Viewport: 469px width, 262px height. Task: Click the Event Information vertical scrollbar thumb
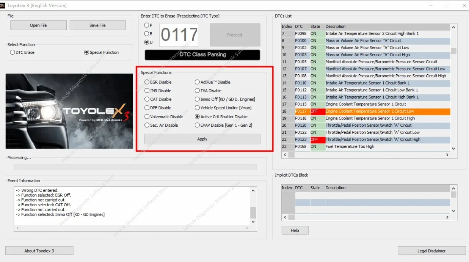click(x=253, y=213)
